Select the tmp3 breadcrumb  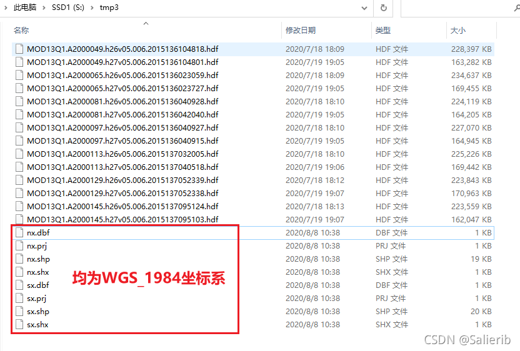(109, 7)
